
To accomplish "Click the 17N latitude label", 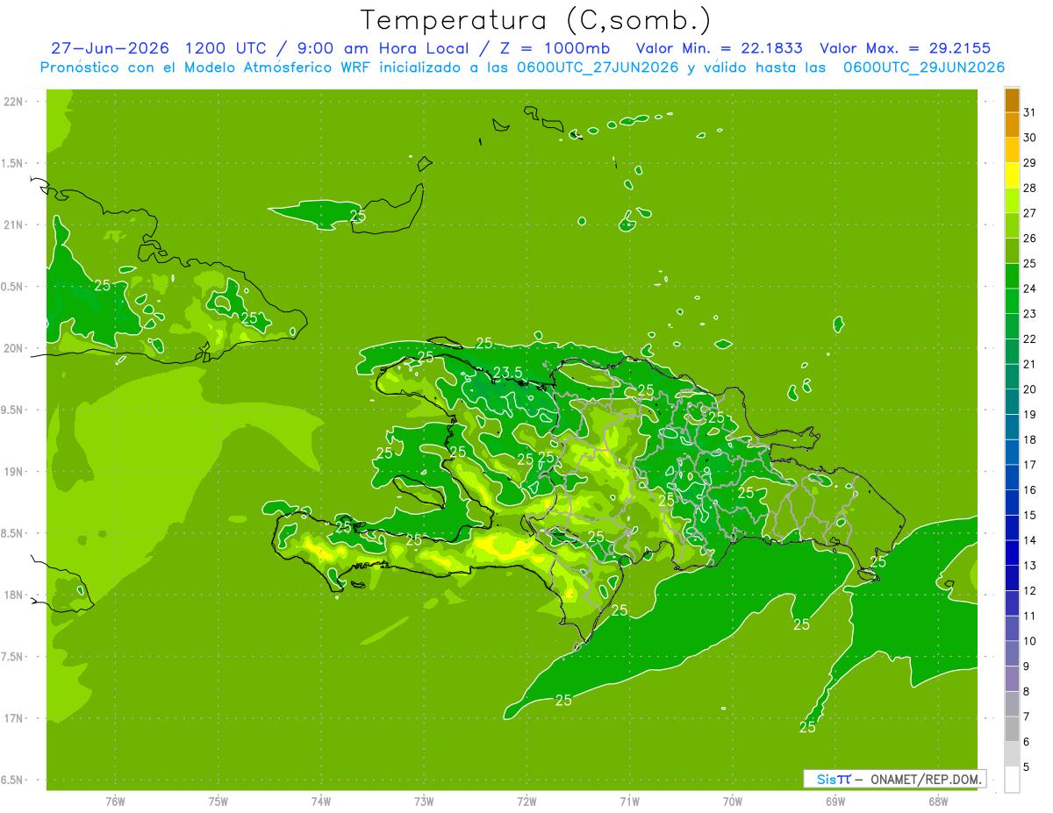I will 14,718.
